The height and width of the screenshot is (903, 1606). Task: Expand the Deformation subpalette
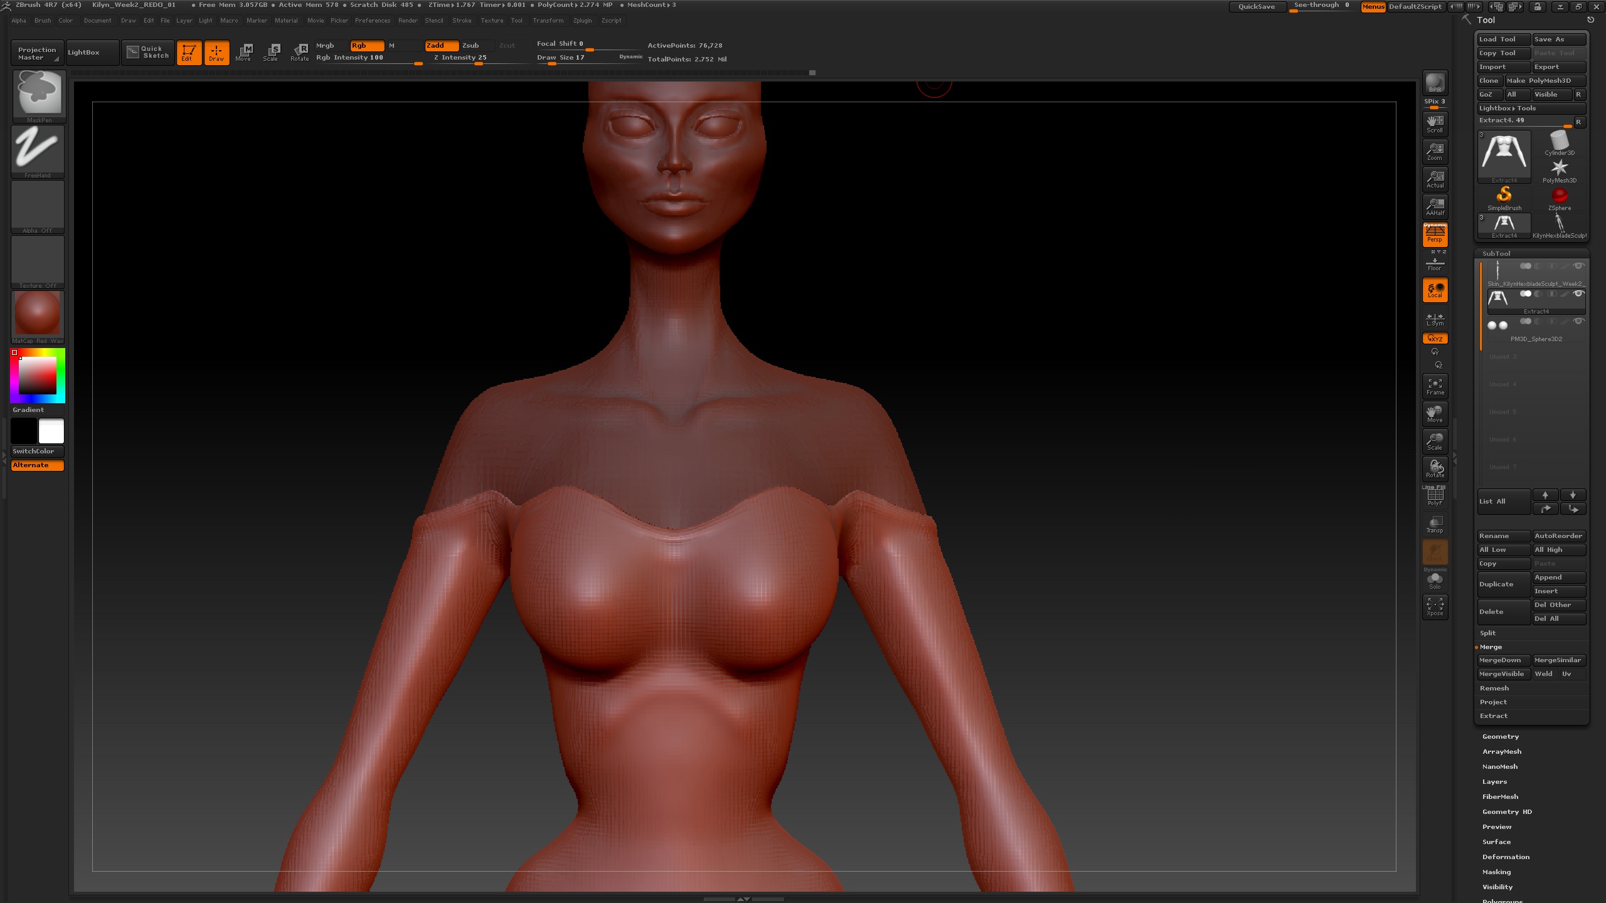coord(1506,857)
